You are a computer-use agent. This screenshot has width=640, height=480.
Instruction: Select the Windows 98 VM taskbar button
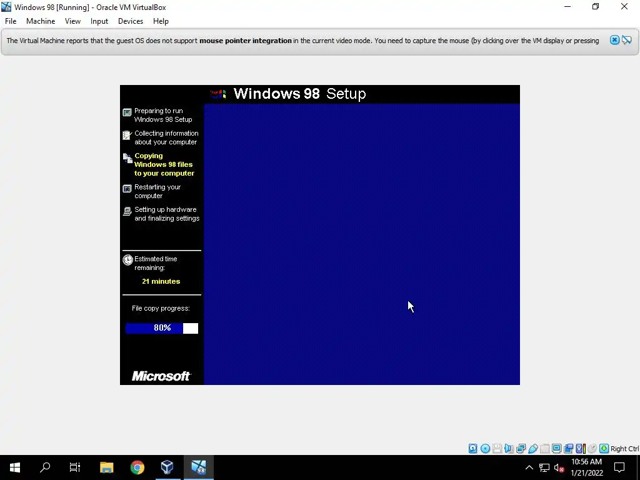tap(199, 467)
